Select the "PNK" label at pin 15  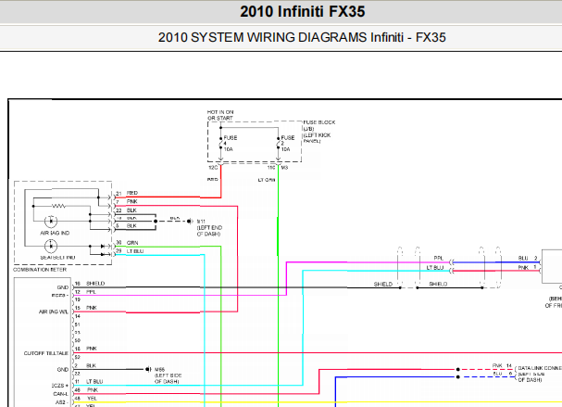tap(92, 308)
